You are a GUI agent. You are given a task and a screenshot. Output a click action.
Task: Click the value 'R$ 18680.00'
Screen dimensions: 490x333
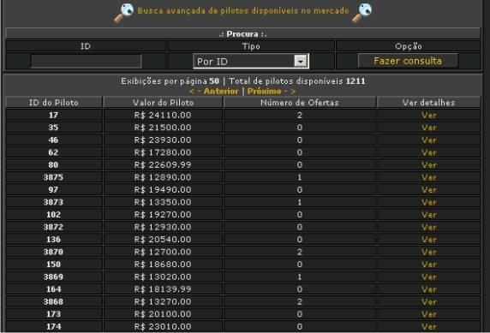[163, 265]
